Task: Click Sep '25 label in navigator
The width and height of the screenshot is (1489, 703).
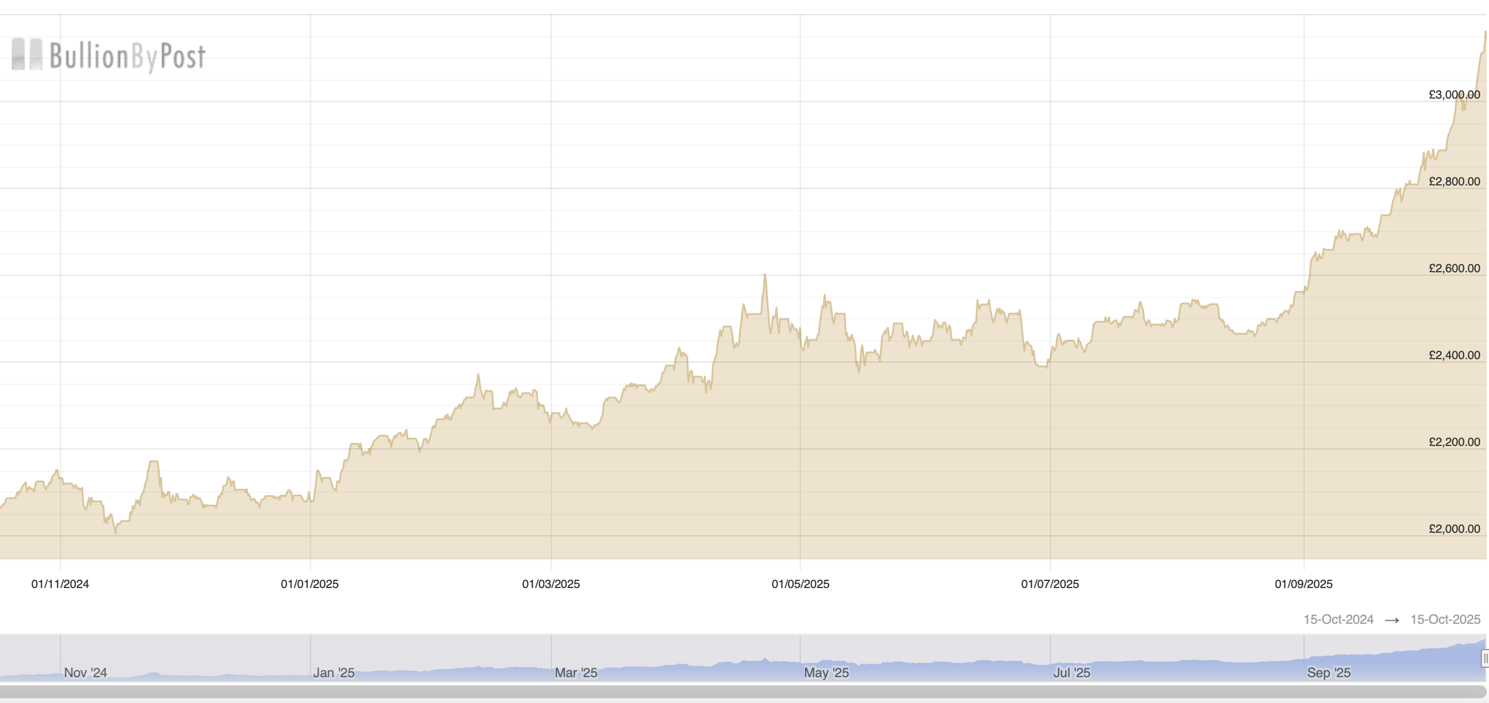Action: point(1328,673)
